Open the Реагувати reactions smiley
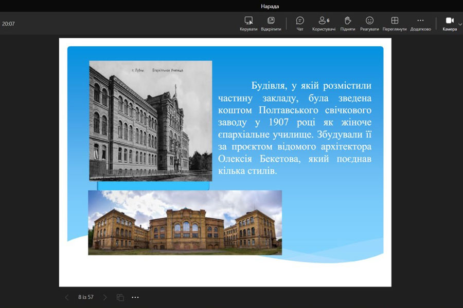 coord(369,23)
